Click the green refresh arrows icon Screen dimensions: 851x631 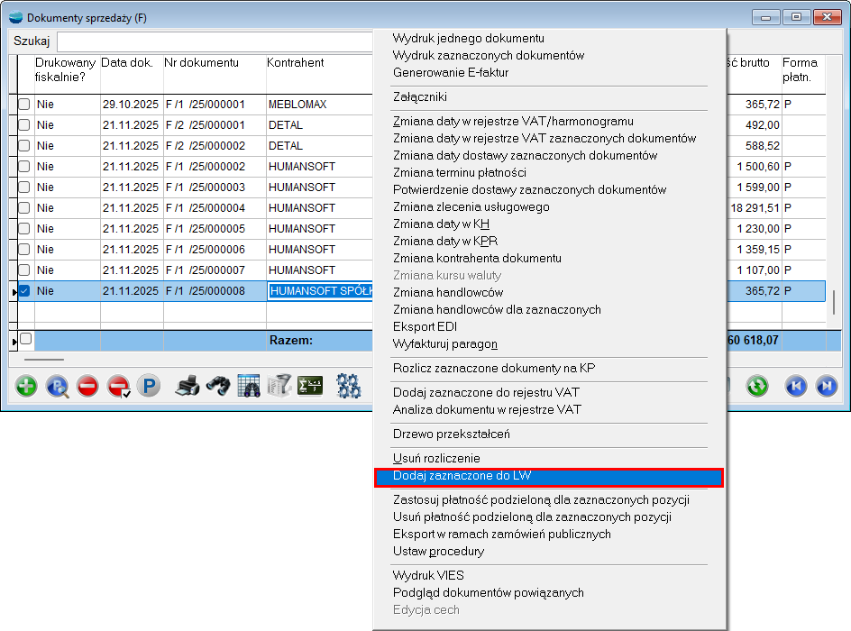(x=756, y=386)
